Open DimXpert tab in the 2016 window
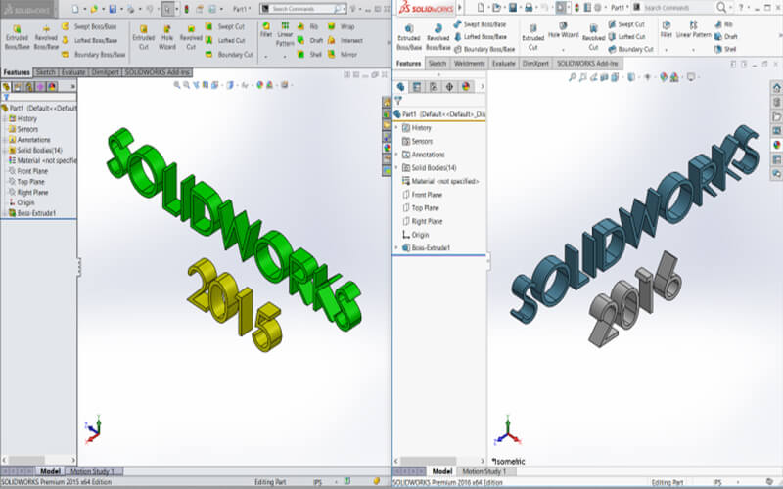The height and width of the screenshot is (489, 783). click(535, 64)
